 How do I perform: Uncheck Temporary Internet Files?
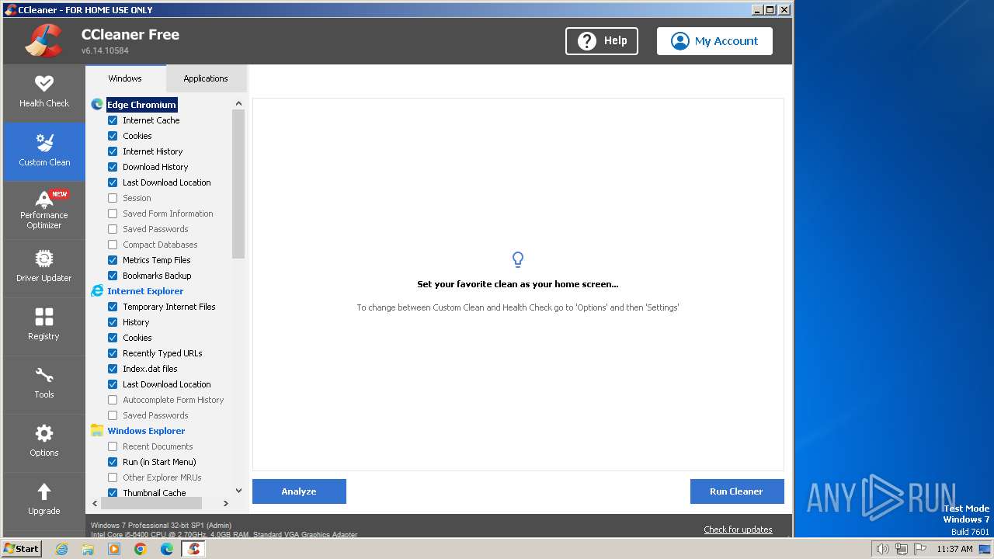click(113, 307)
